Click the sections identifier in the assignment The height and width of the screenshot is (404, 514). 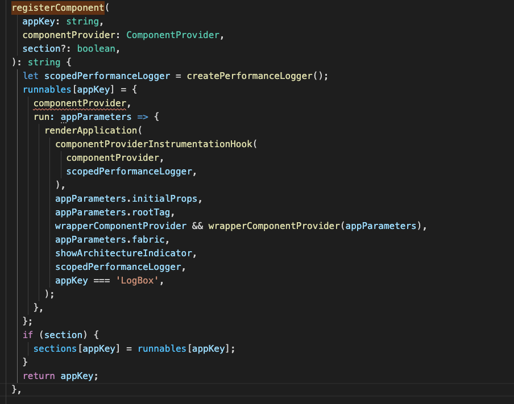pyautogui.click(x=55, y=348)
